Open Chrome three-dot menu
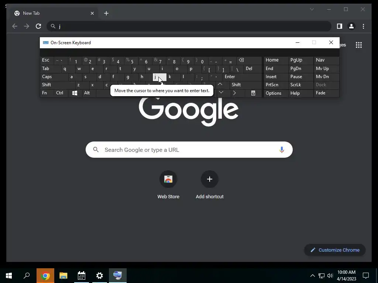 coord(363,26)
